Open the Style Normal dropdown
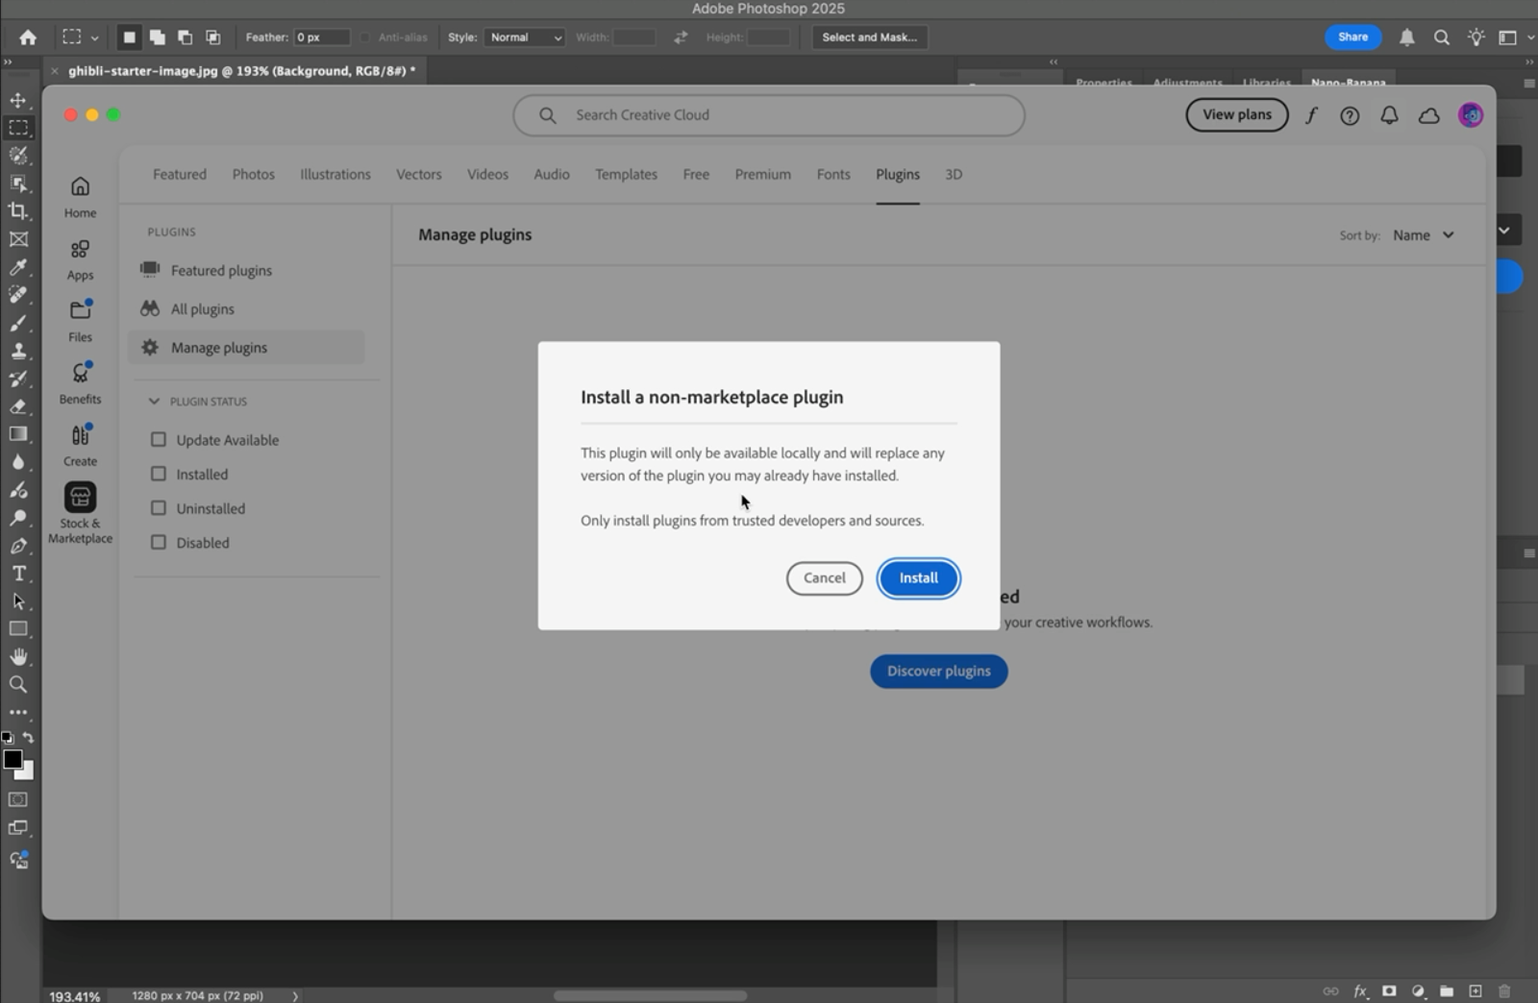 pos(524,37)
